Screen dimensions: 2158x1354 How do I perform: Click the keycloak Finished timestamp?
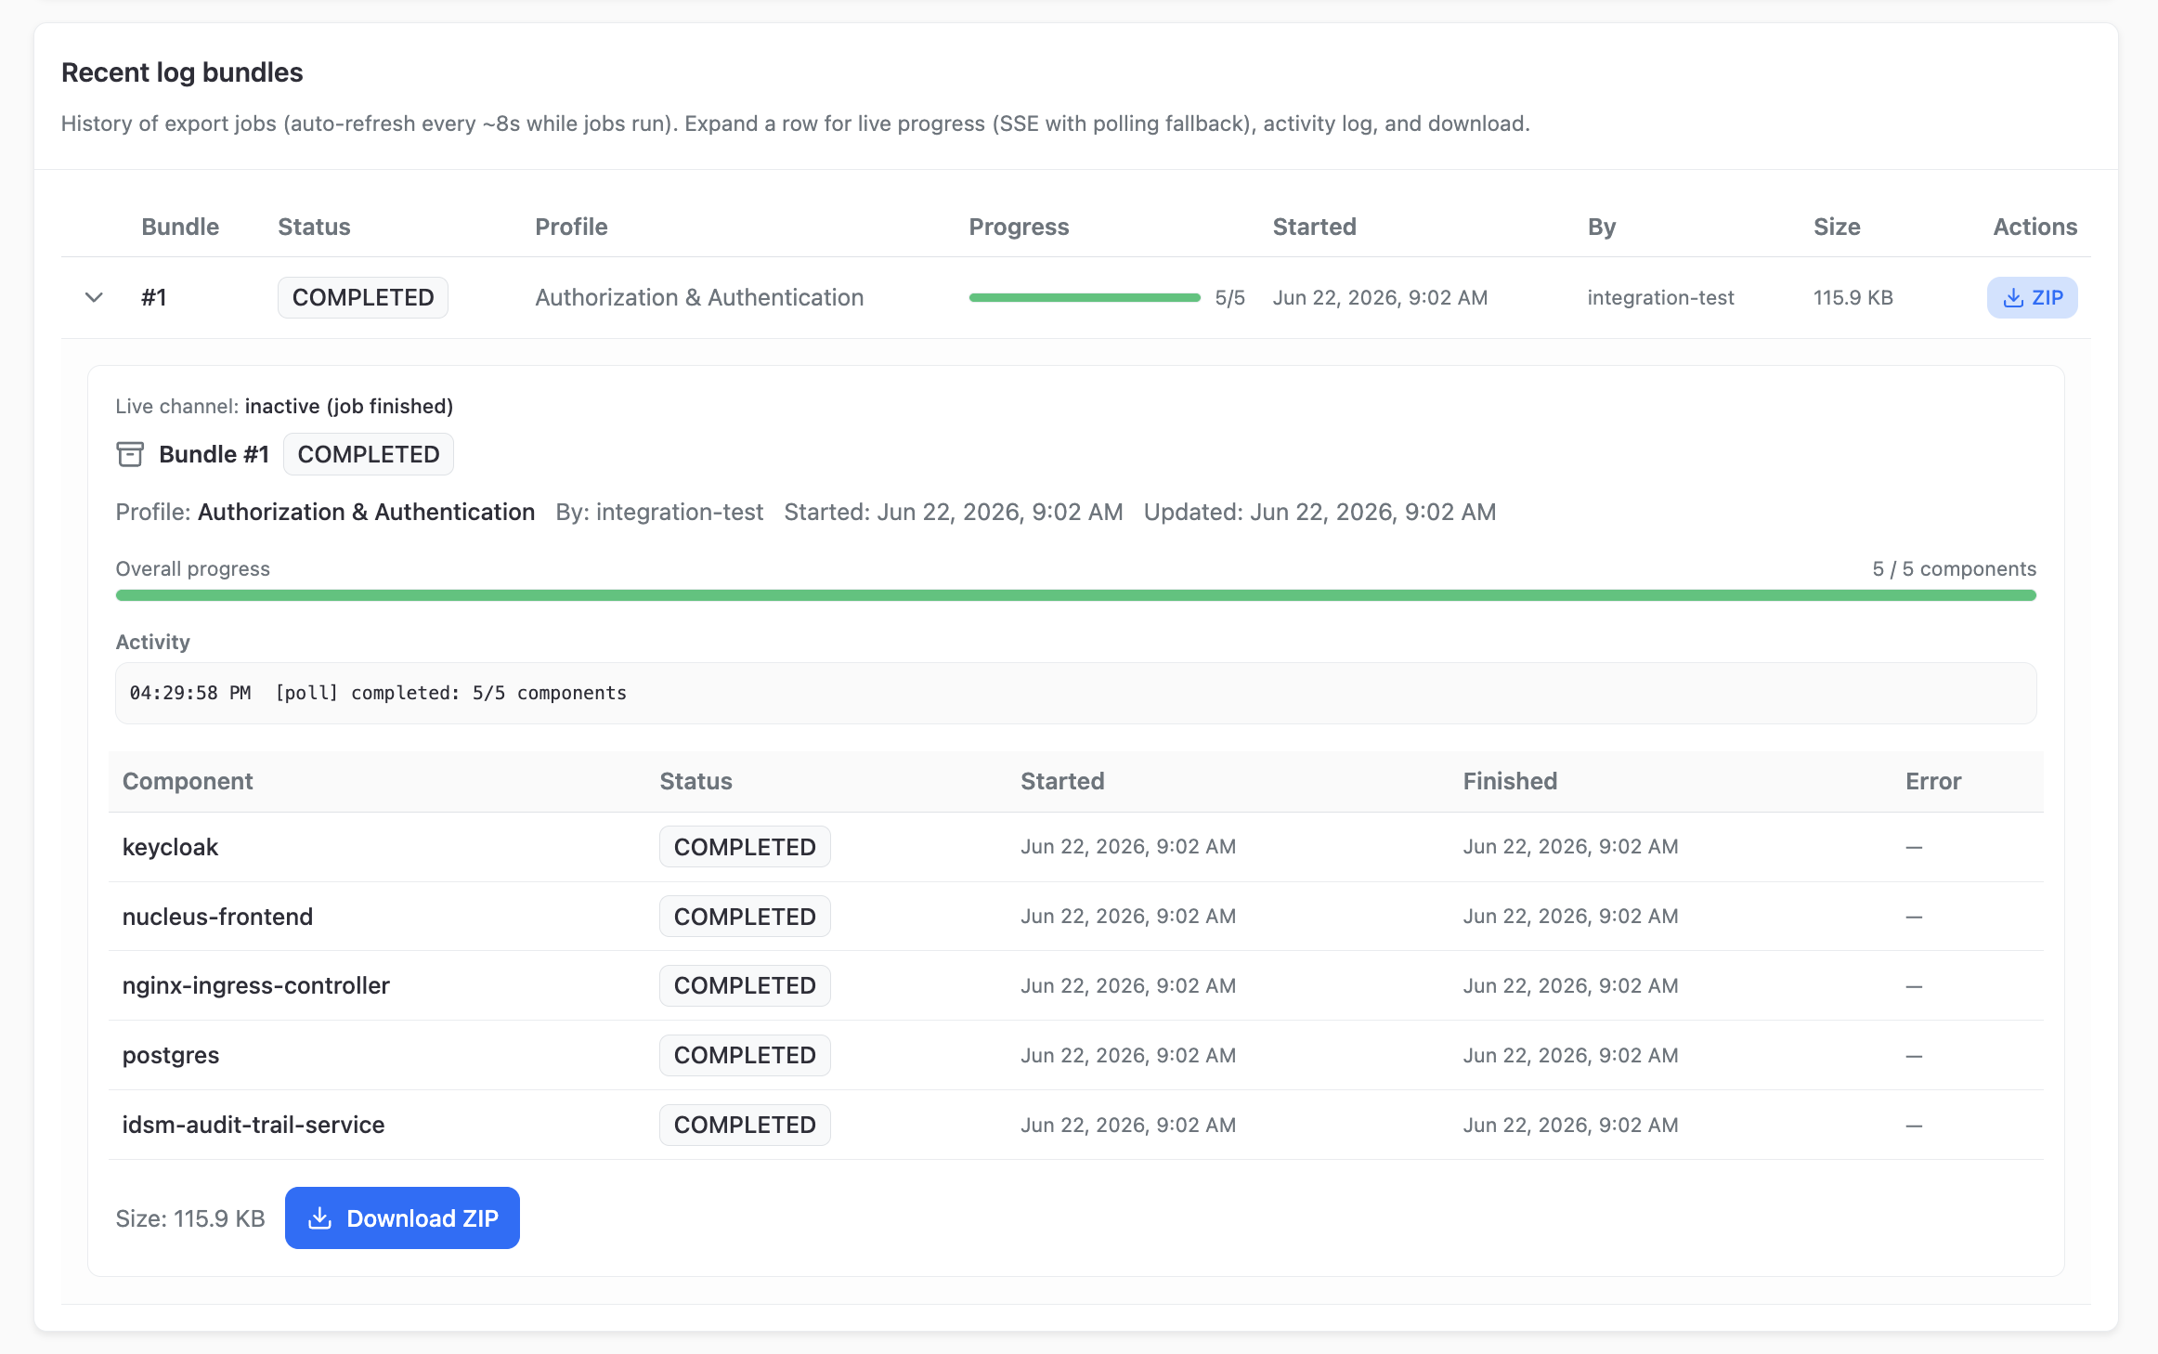[1570, 847]
